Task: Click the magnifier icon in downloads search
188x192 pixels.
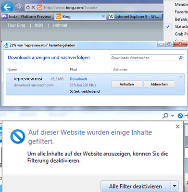Action: pos(181,58)
